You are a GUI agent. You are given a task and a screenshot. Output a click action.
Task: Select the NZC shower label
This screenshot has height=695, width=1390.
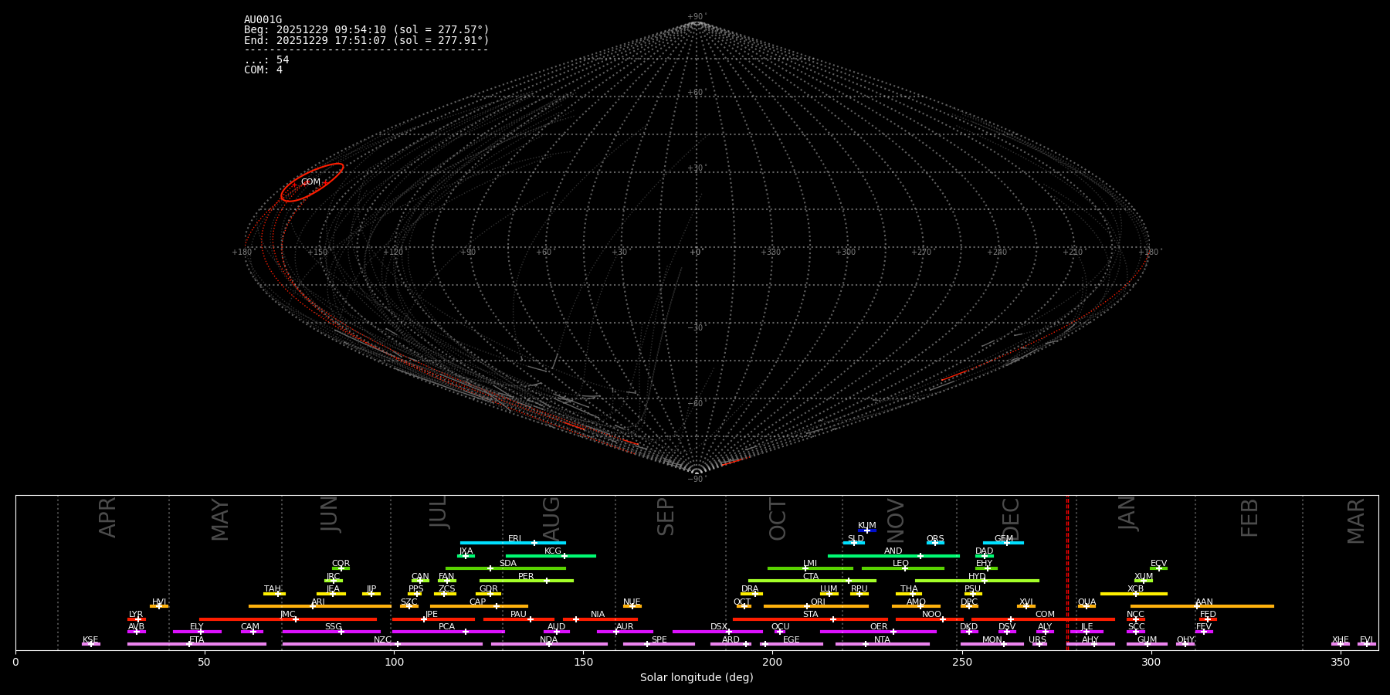pos(382,640)
